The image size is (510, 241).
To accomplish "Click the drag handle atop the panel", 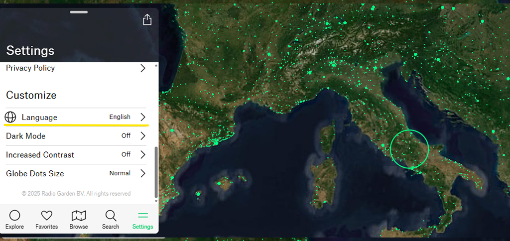I will pyautogui.click(x=79, y=11).
